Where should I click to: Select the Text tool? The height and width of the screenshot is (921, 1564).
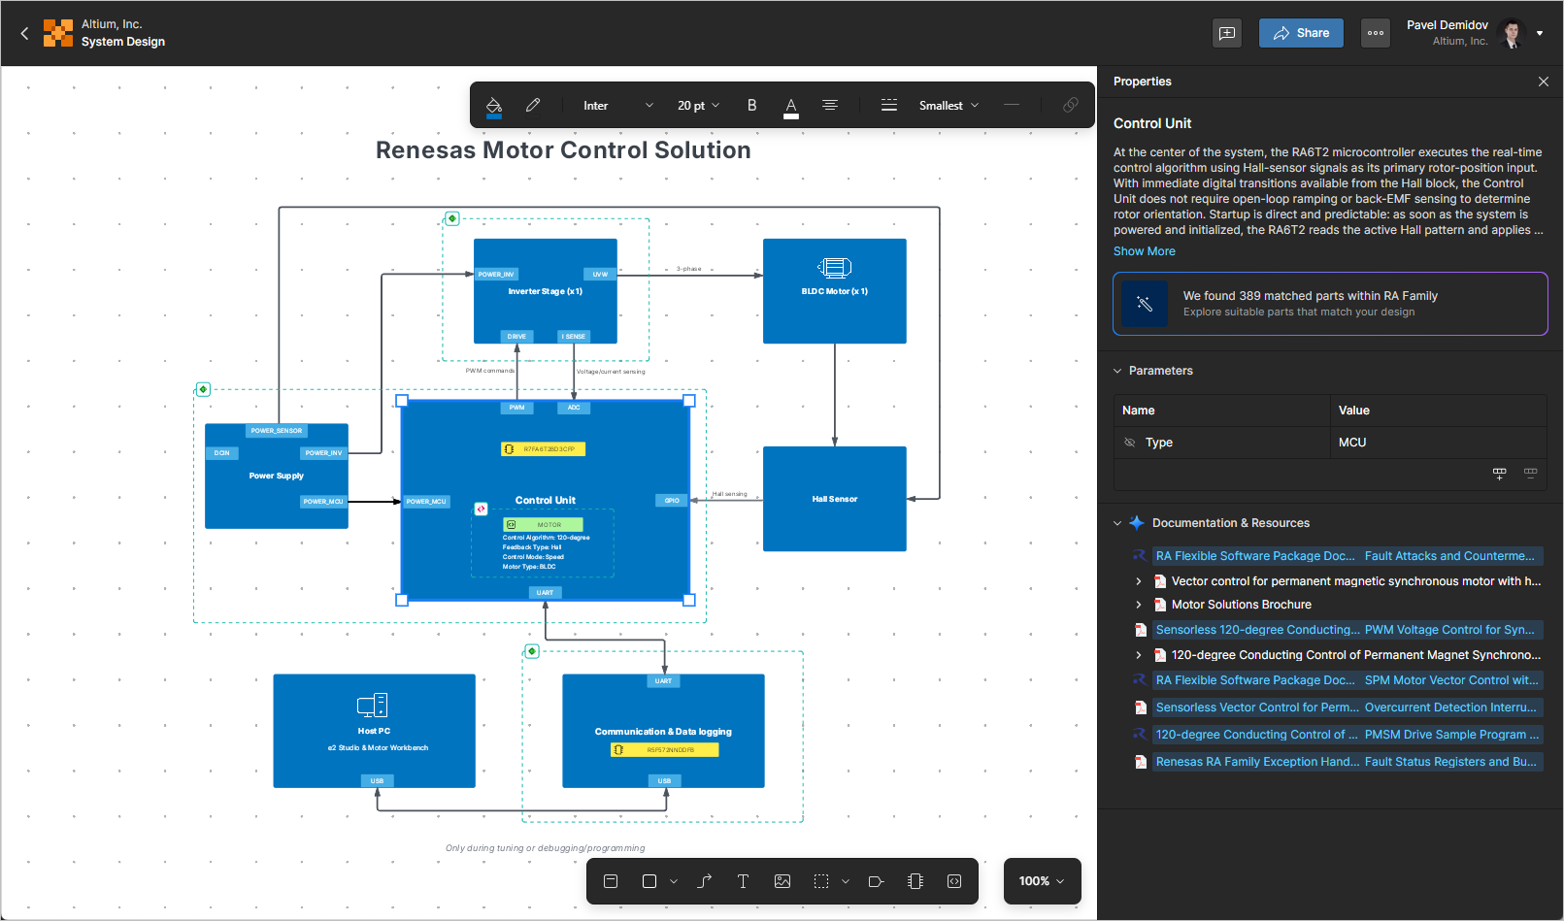[x=743, y=881]
